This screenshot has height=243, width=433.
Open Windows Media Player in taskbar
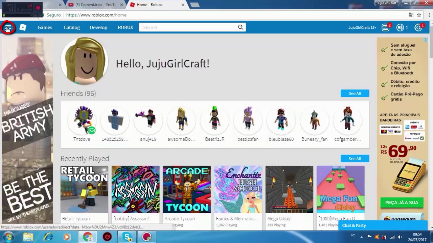click(67, 237)
